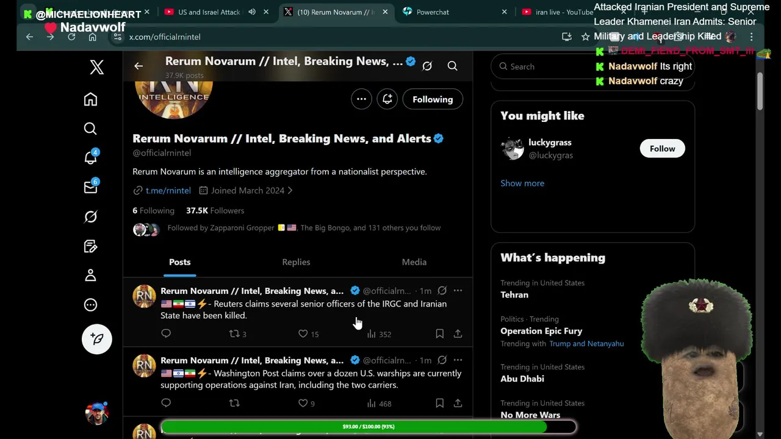This screenshot has width=781, height=439.
Task: View analytics of Reuters post, 352 views
Action: pyautogui.click(x=379, y=334)
